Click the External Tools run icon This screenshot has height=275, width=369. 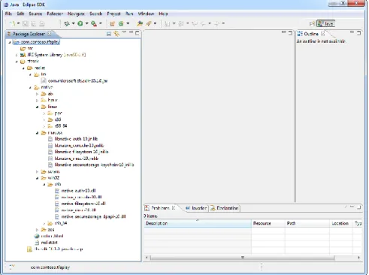tap(94, 23)
